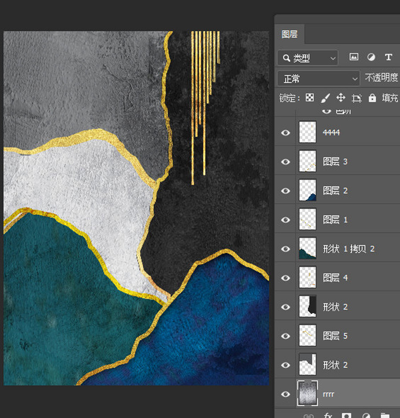The image size is (400, 418).
Task: Select the 形状 1 拷贝 2 thumbnail
Action: pyautogui.click(x=308, y=249)
